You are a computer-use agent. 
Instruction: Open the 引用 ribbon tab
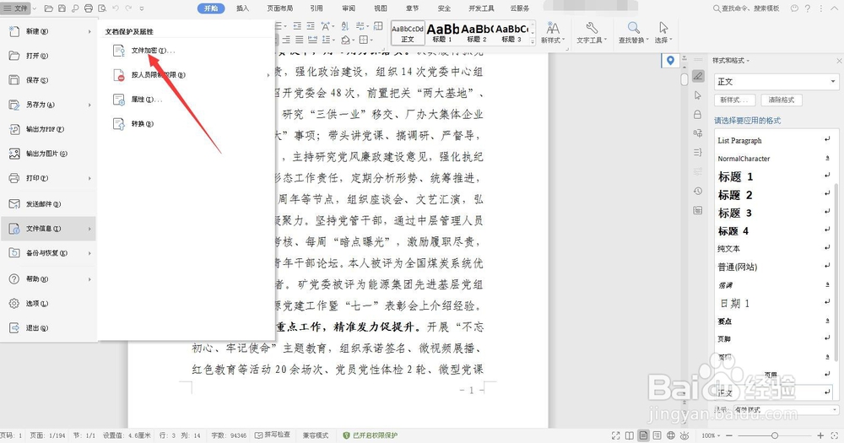[x=316, y=8]
